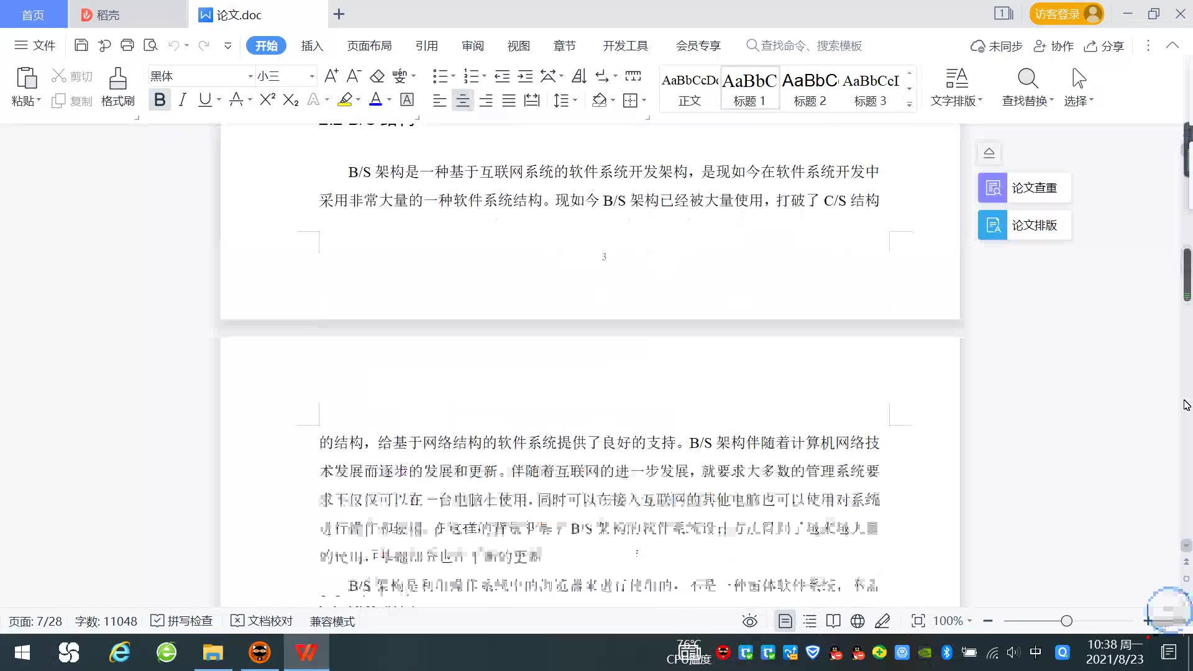This screenshot has height=671, width=1193.
Task: Click the increase font size icon
Action: [331, 76]
